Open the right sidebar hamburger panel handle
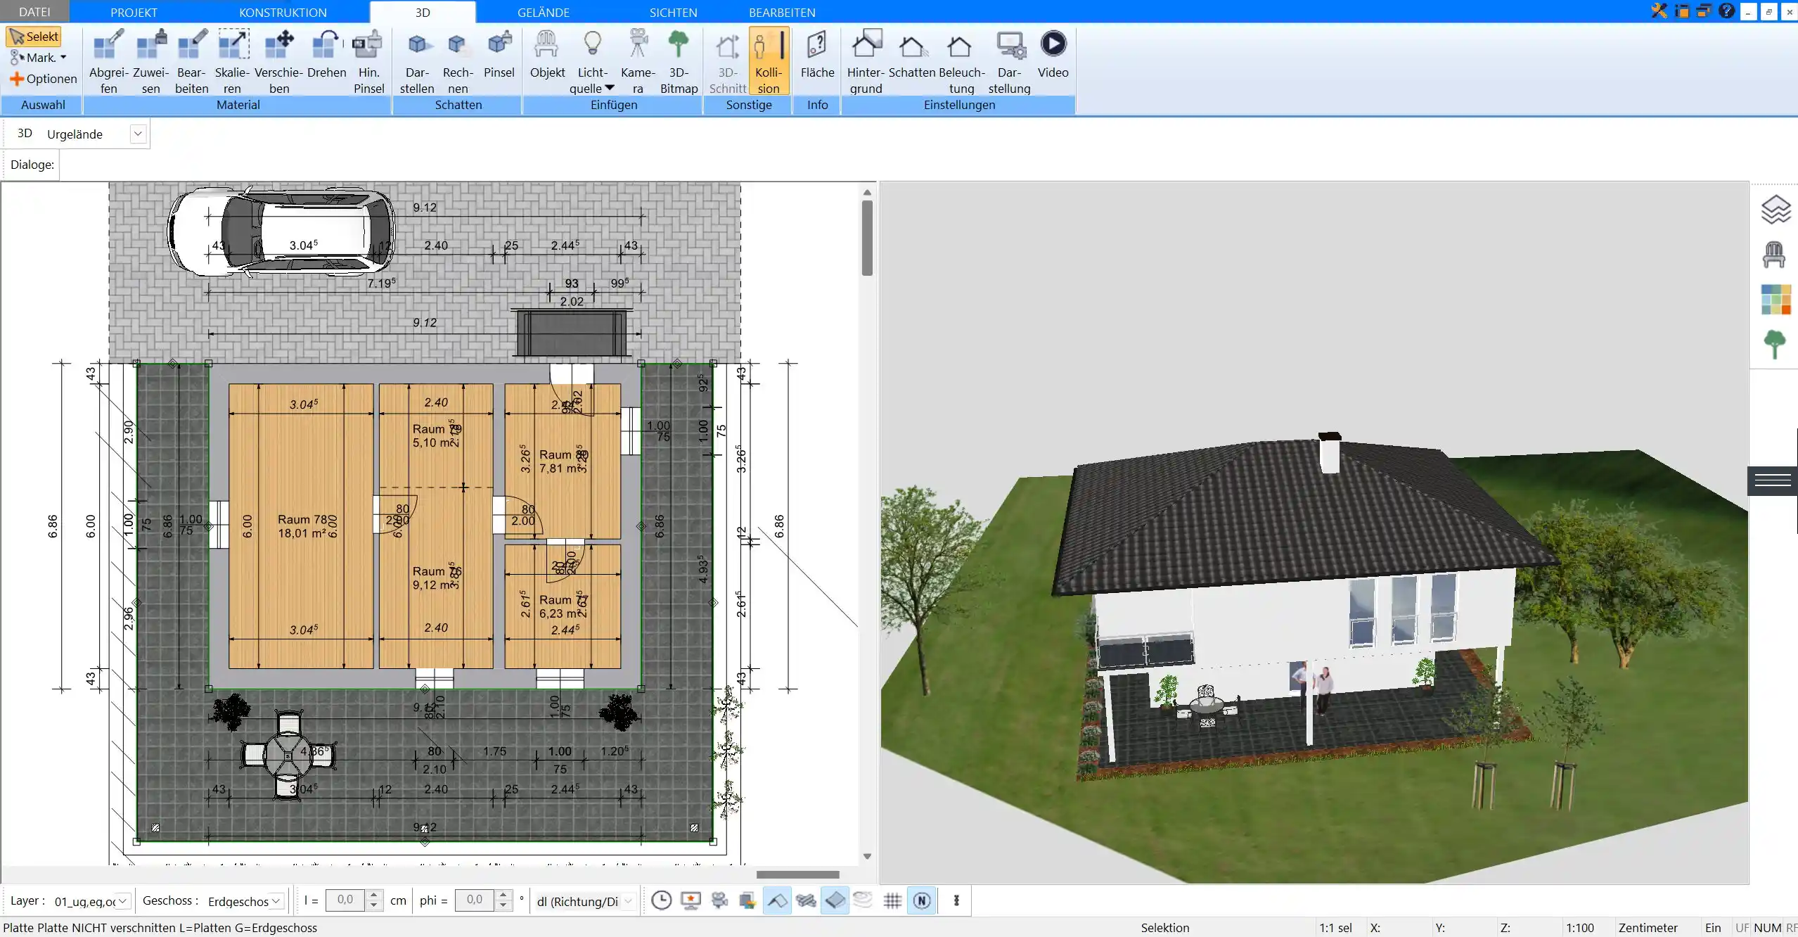 pos(1773,480)
